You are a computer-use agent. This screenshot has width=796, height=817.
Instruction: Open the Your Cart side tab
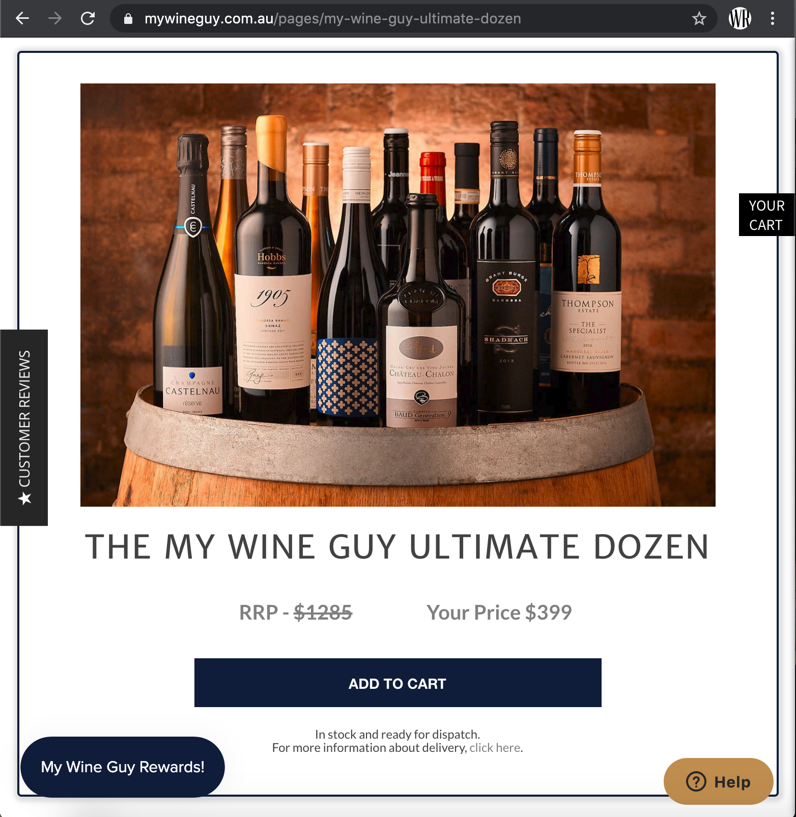point(766,215)
